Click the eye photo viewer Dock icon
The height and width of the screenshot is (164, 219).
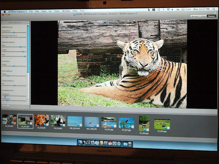[x=88, y=142]
